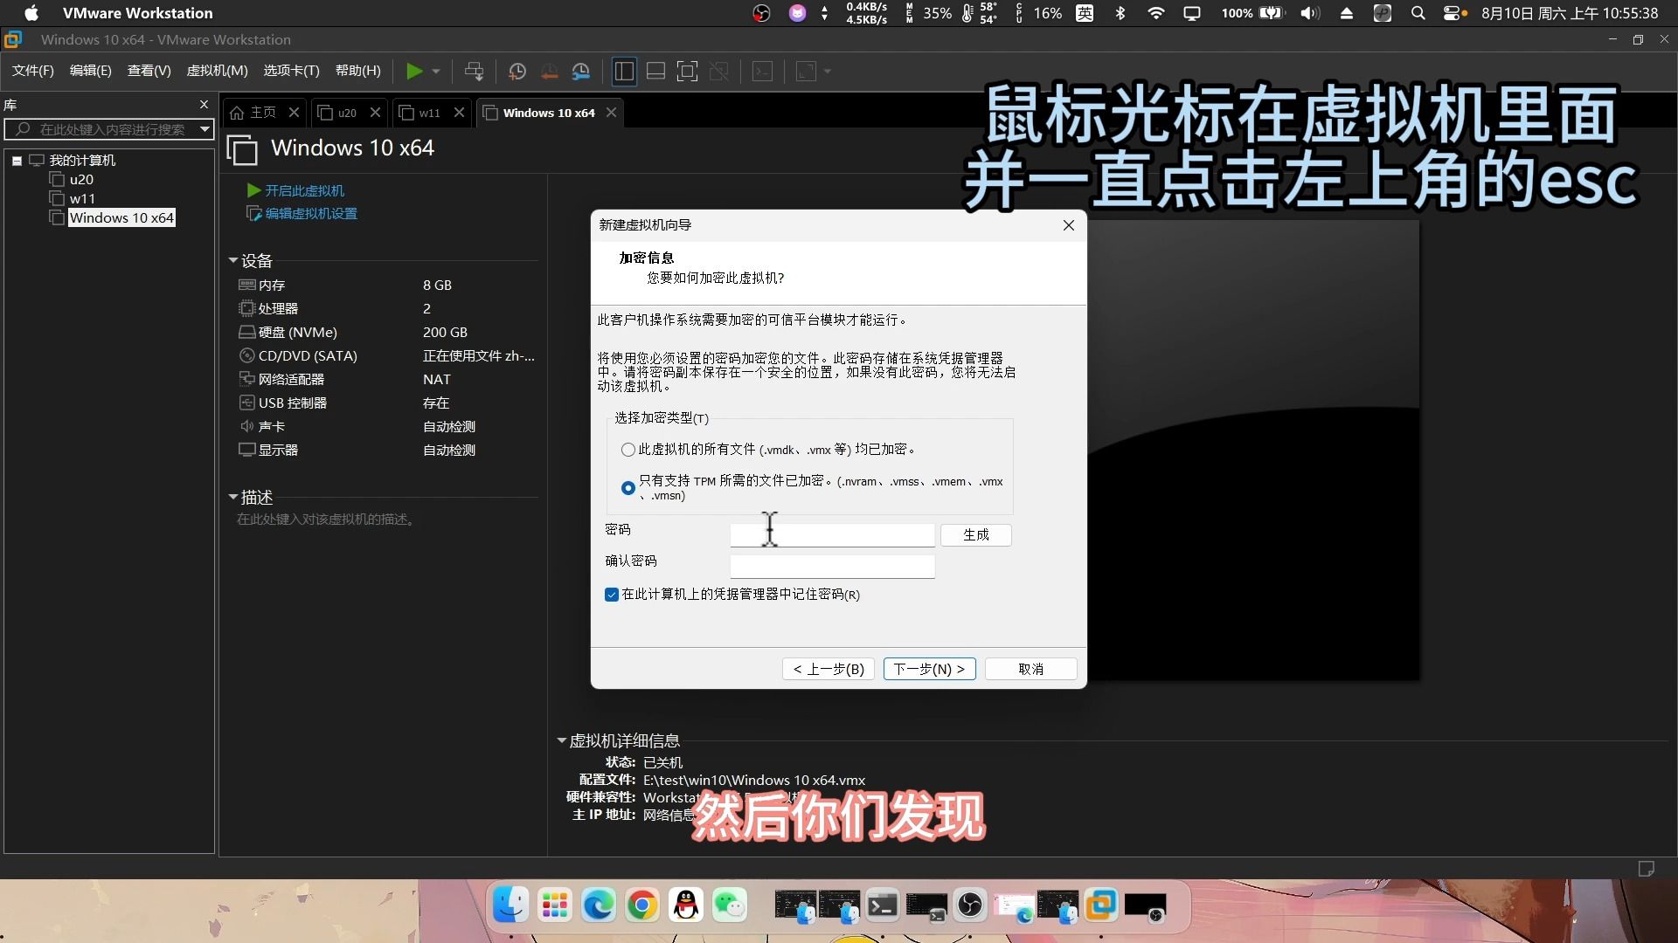This screenshot has height=943, width=1678.
Task: Click the 取消 cancel button
Action: (1030, 669)
